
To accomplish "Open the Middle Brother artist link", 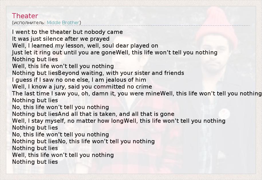I will (63, 22).
